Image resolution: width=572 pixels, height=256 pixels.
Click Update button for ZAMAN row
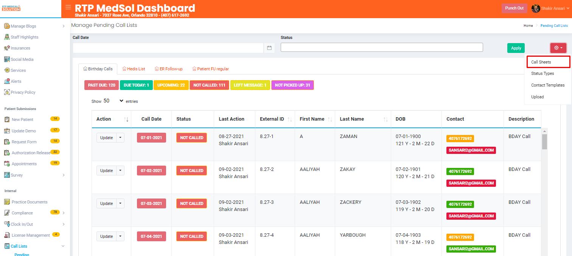(106, 138)
